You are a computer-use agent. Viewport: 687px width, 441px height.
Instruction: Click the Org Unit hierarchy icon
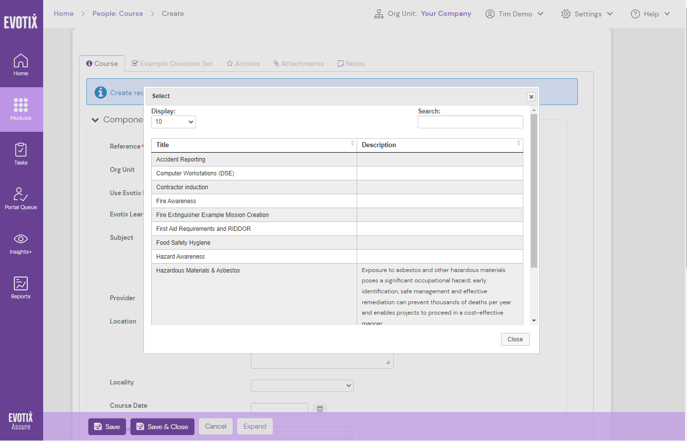pos(378,13)
